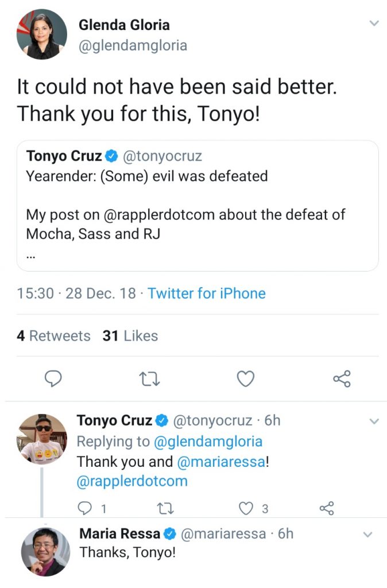This screenshot has width=387, height=588.
Task: Retweet Tonyo Cruz's reply
Action: click(165, 508)
